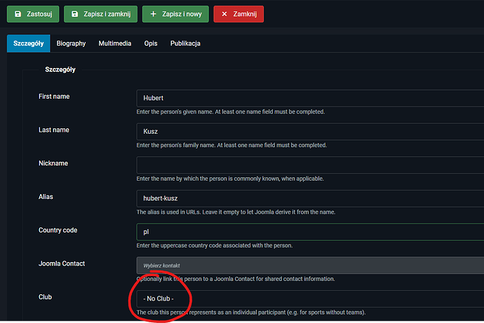Click the nickname commonly known hint text
This screenshot has width=484, height=323.
230,179
